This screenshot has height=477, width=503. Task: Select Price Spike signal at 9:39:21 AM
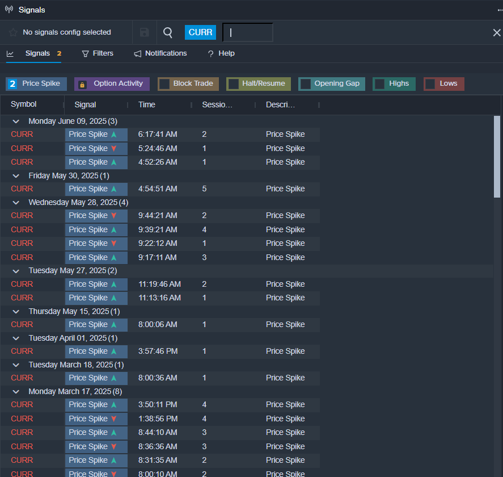pyautogui.click(x=96, y=229)
